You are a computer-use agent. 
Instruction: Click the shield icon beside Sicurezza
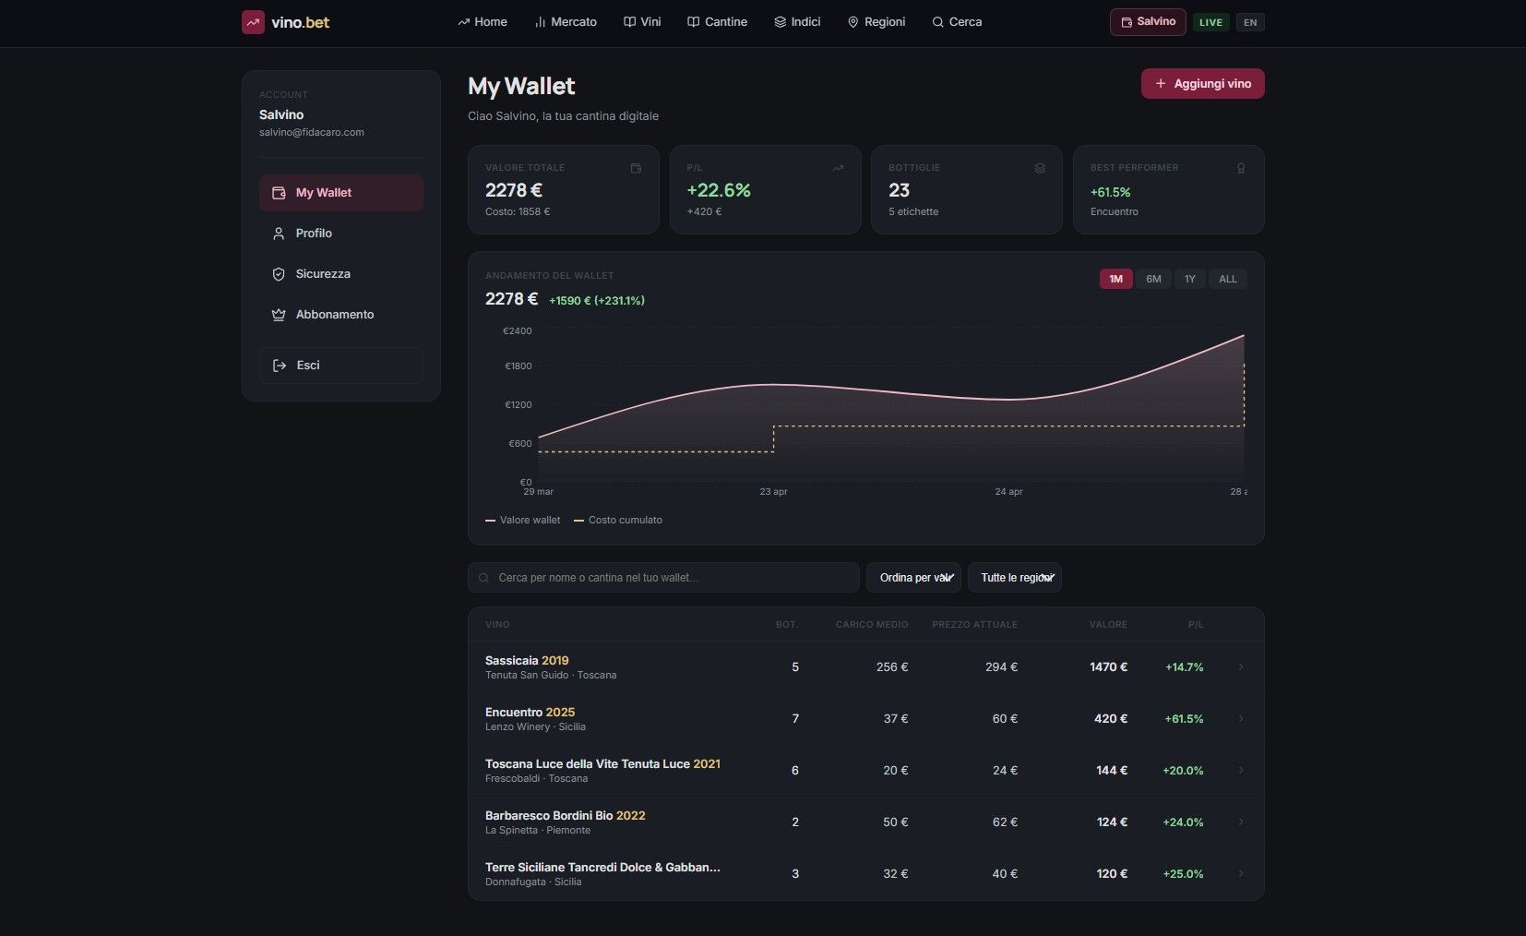tap(279, 274)
